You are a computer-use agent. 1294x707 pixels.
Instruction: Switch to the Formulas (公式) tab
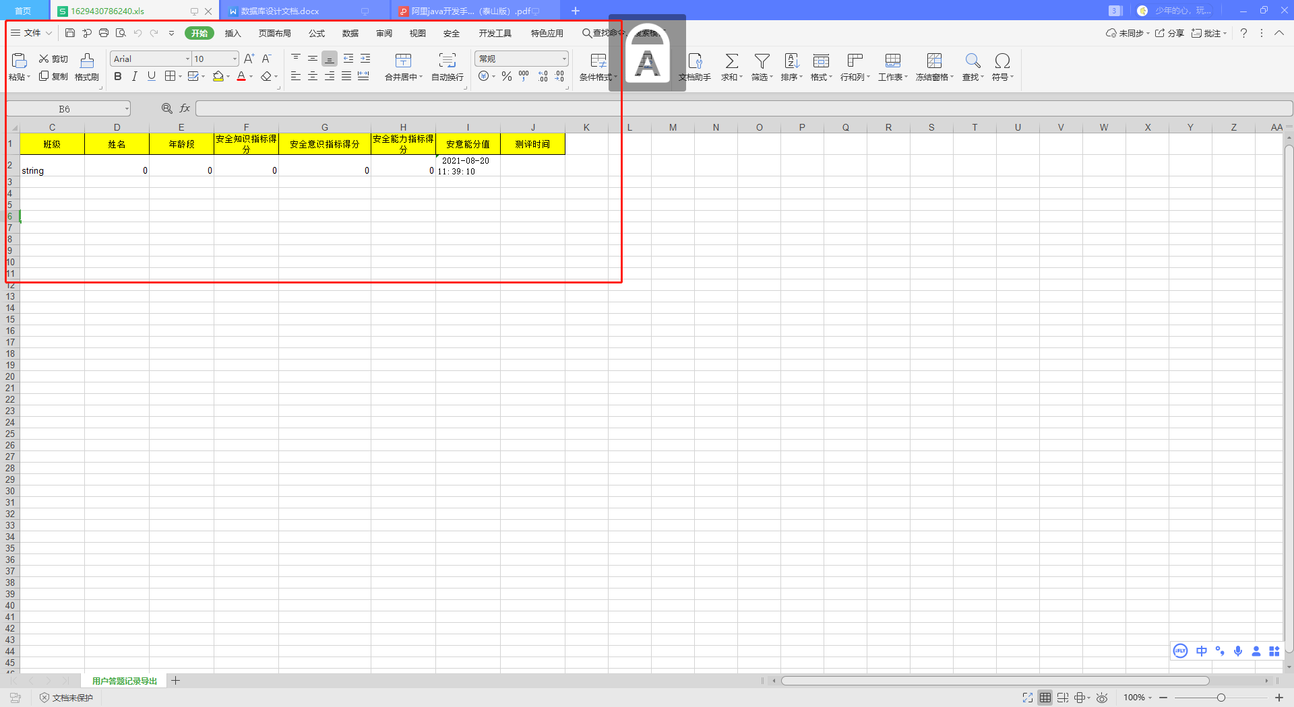pyautogui.click(x=317, y=33)
